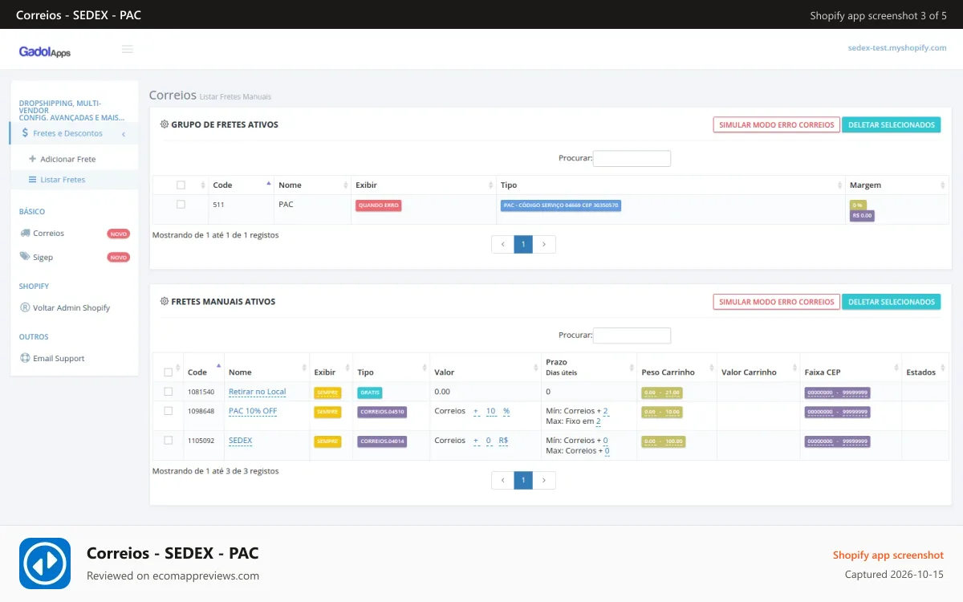Open Sigep sidebar item
The image size is (963, 602).
tap(43, 257)
